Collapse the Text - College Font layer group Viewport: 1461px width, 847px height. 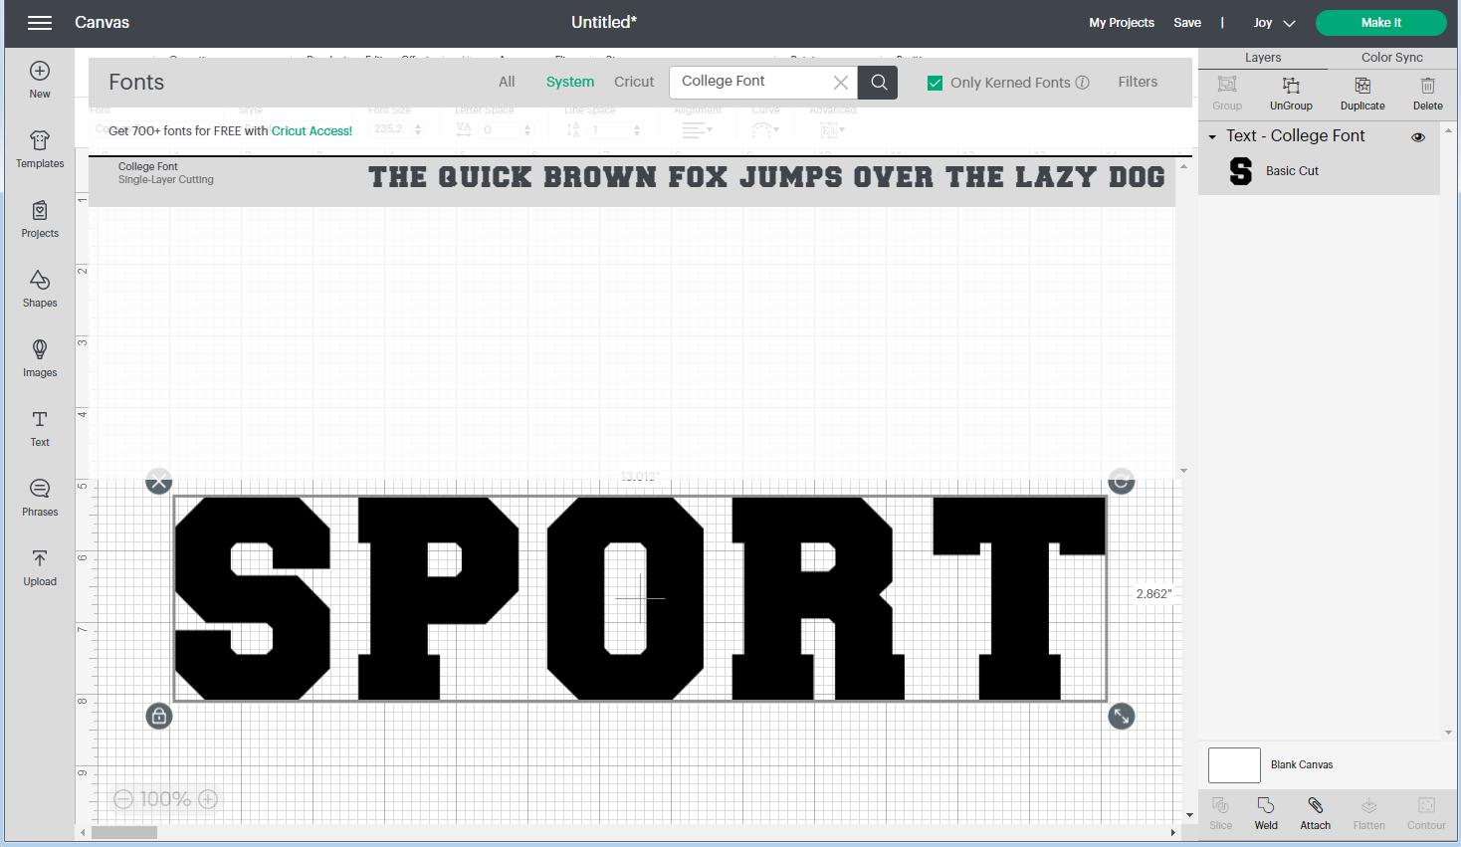pyautogui.click(x=1212, y=137)
